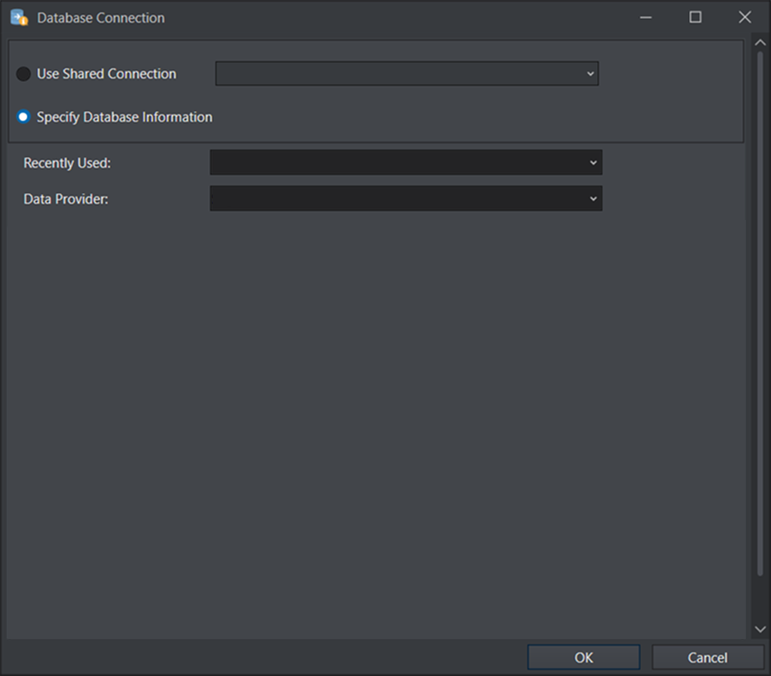Click the Database Connection title bar icon
Image resolution: width=771 pixels, height=676 pixels.
[x=19, y=17]
